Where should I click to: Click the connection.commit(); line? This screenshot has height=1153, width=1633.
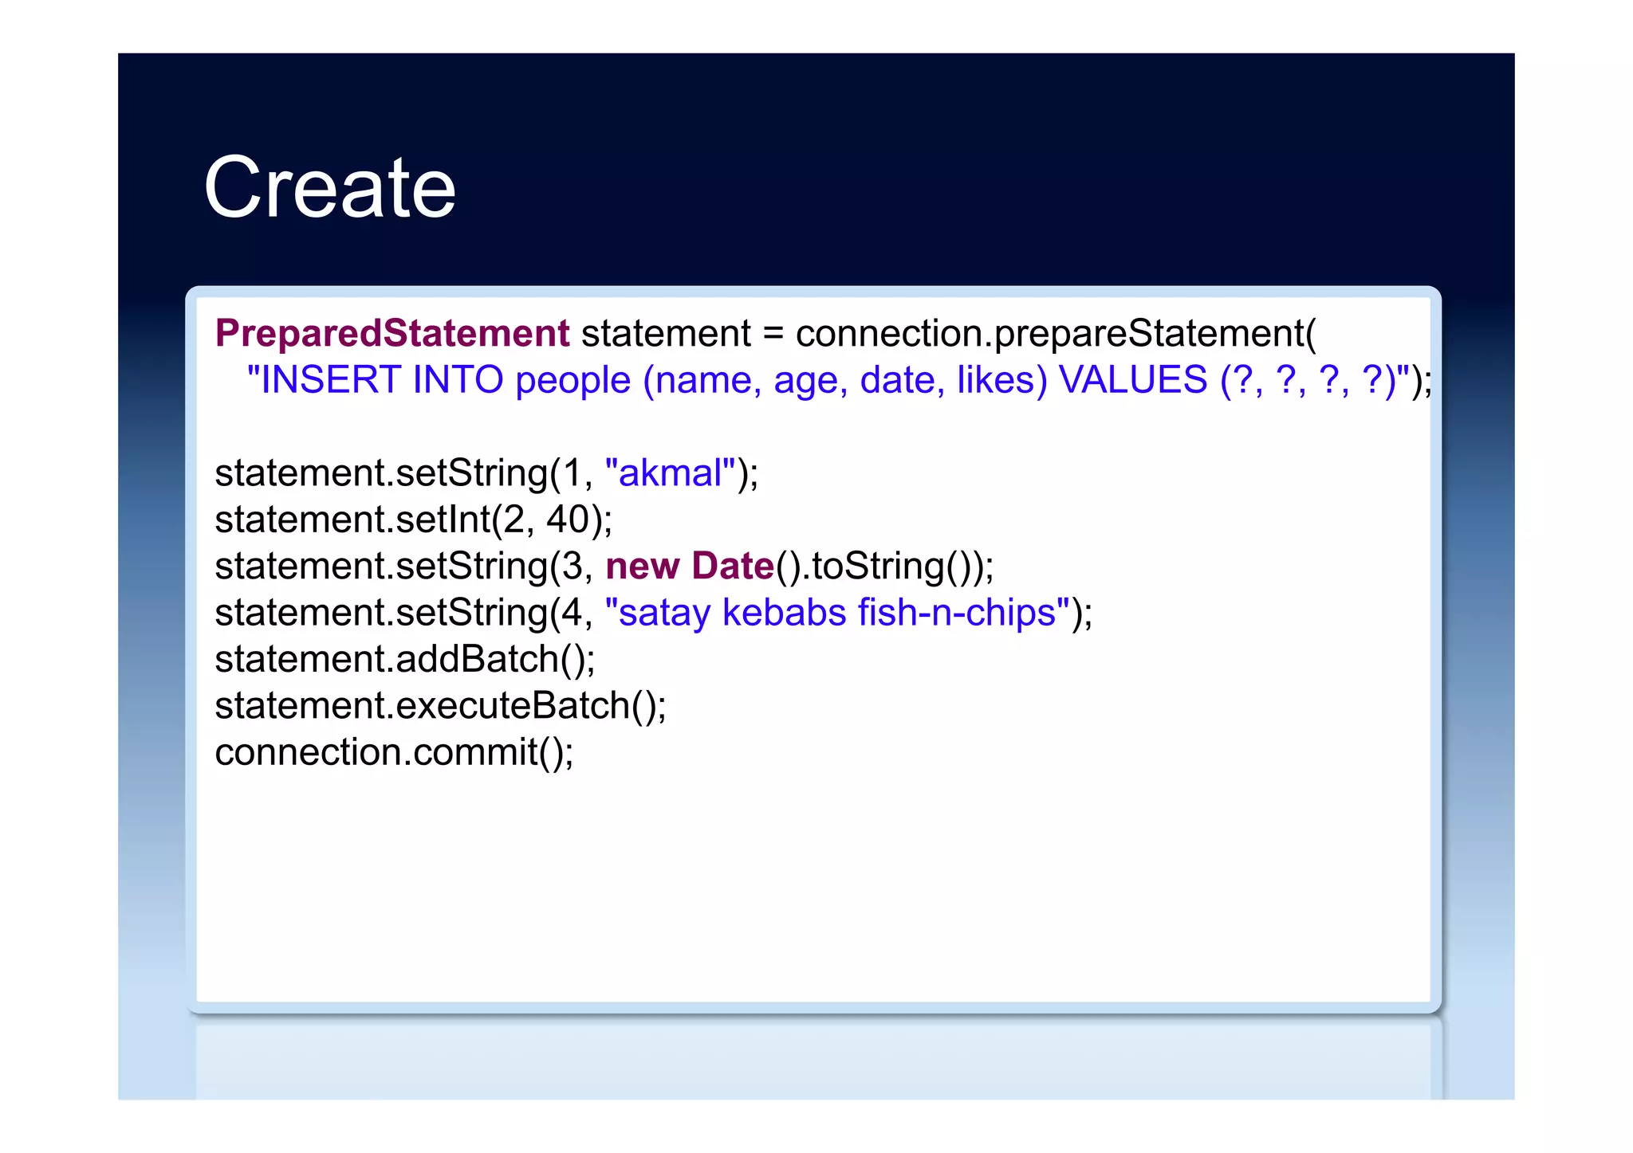(394, 752)
